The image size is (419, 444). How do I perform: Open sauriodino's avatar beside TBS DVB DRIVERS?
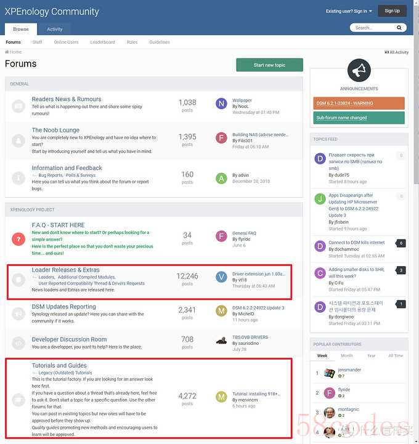pos(221,341)
